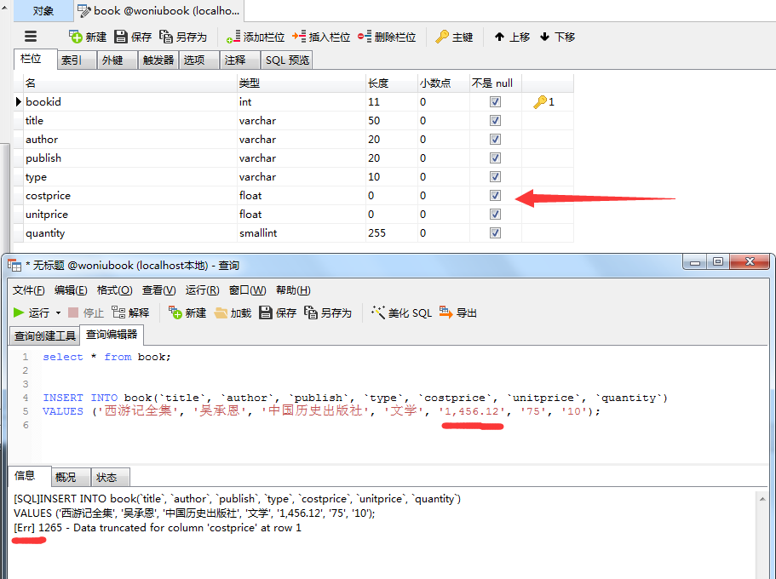
Task: Switch to the 触发器 tab
Action: (158, 60)
